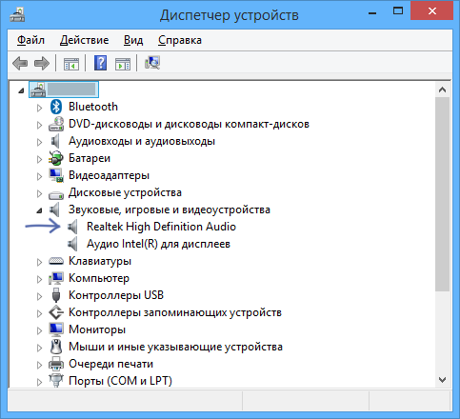
Task: Click the Клавиатуры keyboard icon
Action: 56,261
